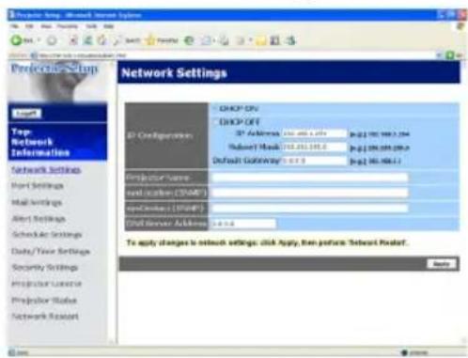Click the Network Information sidebar heading
Viewport: 468px width, 358px height.
(40, 148)
